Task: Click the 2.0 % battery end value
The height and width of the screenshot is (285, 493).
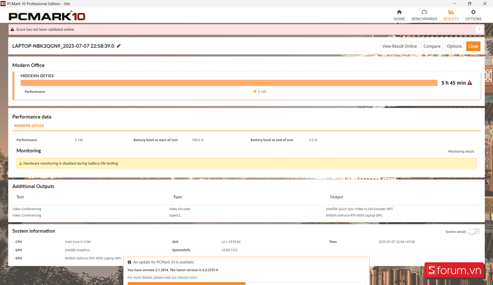Action: pyautogui.click(x=313, y=140)
